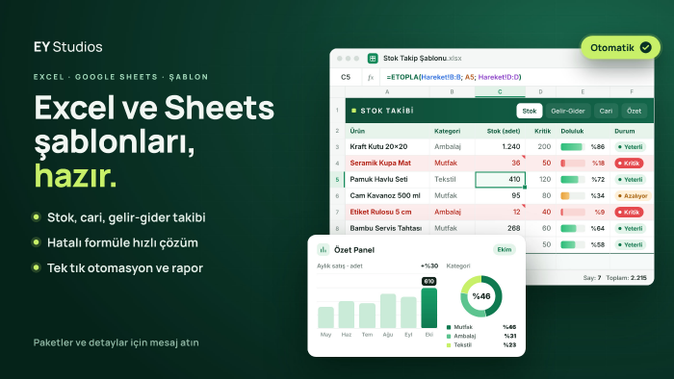
Task: Click the fx formula icon
Action: click(x=371, y=77)
